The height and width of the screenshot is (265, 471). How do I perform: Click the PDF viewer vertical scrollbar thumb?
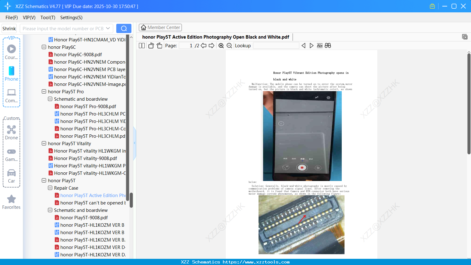[469, 104]
